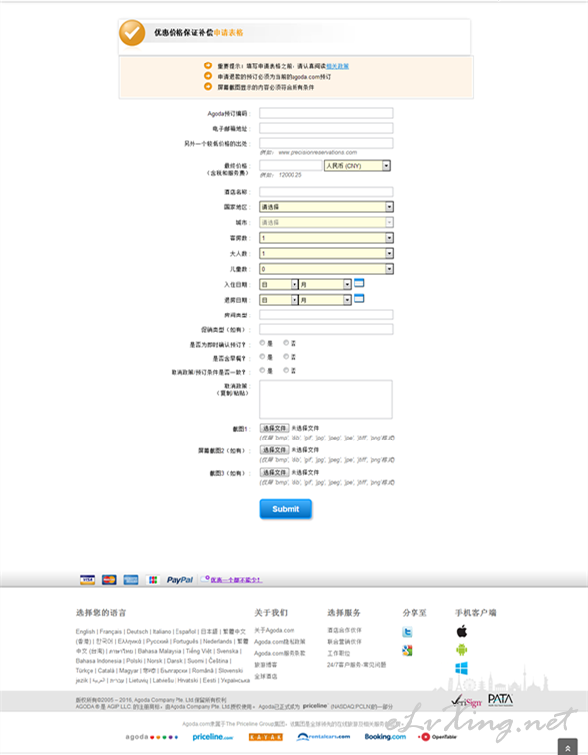The width and height of the screenshot is (588, 755).
Task: Click the 房间类型 input field
Action: tap(326, 315)
